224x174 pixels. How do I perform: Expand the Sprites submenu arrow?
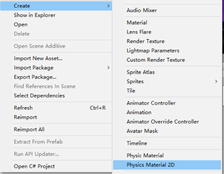click(x=216, y=82)
